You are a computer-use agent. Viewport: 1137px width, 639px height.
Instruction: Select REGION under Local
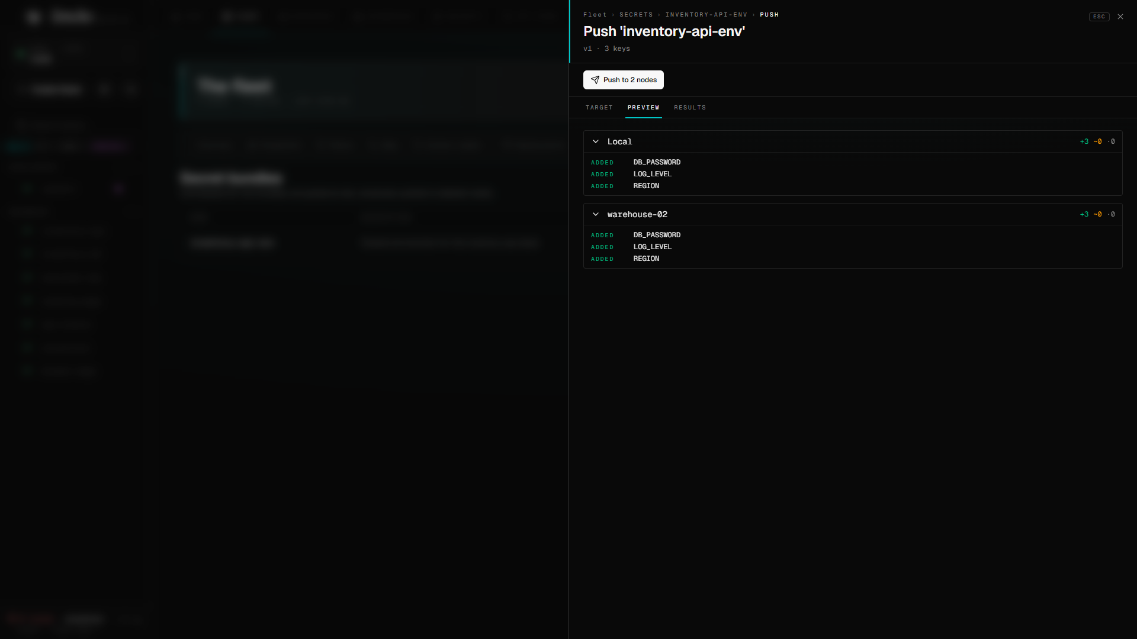pos(646,186)
